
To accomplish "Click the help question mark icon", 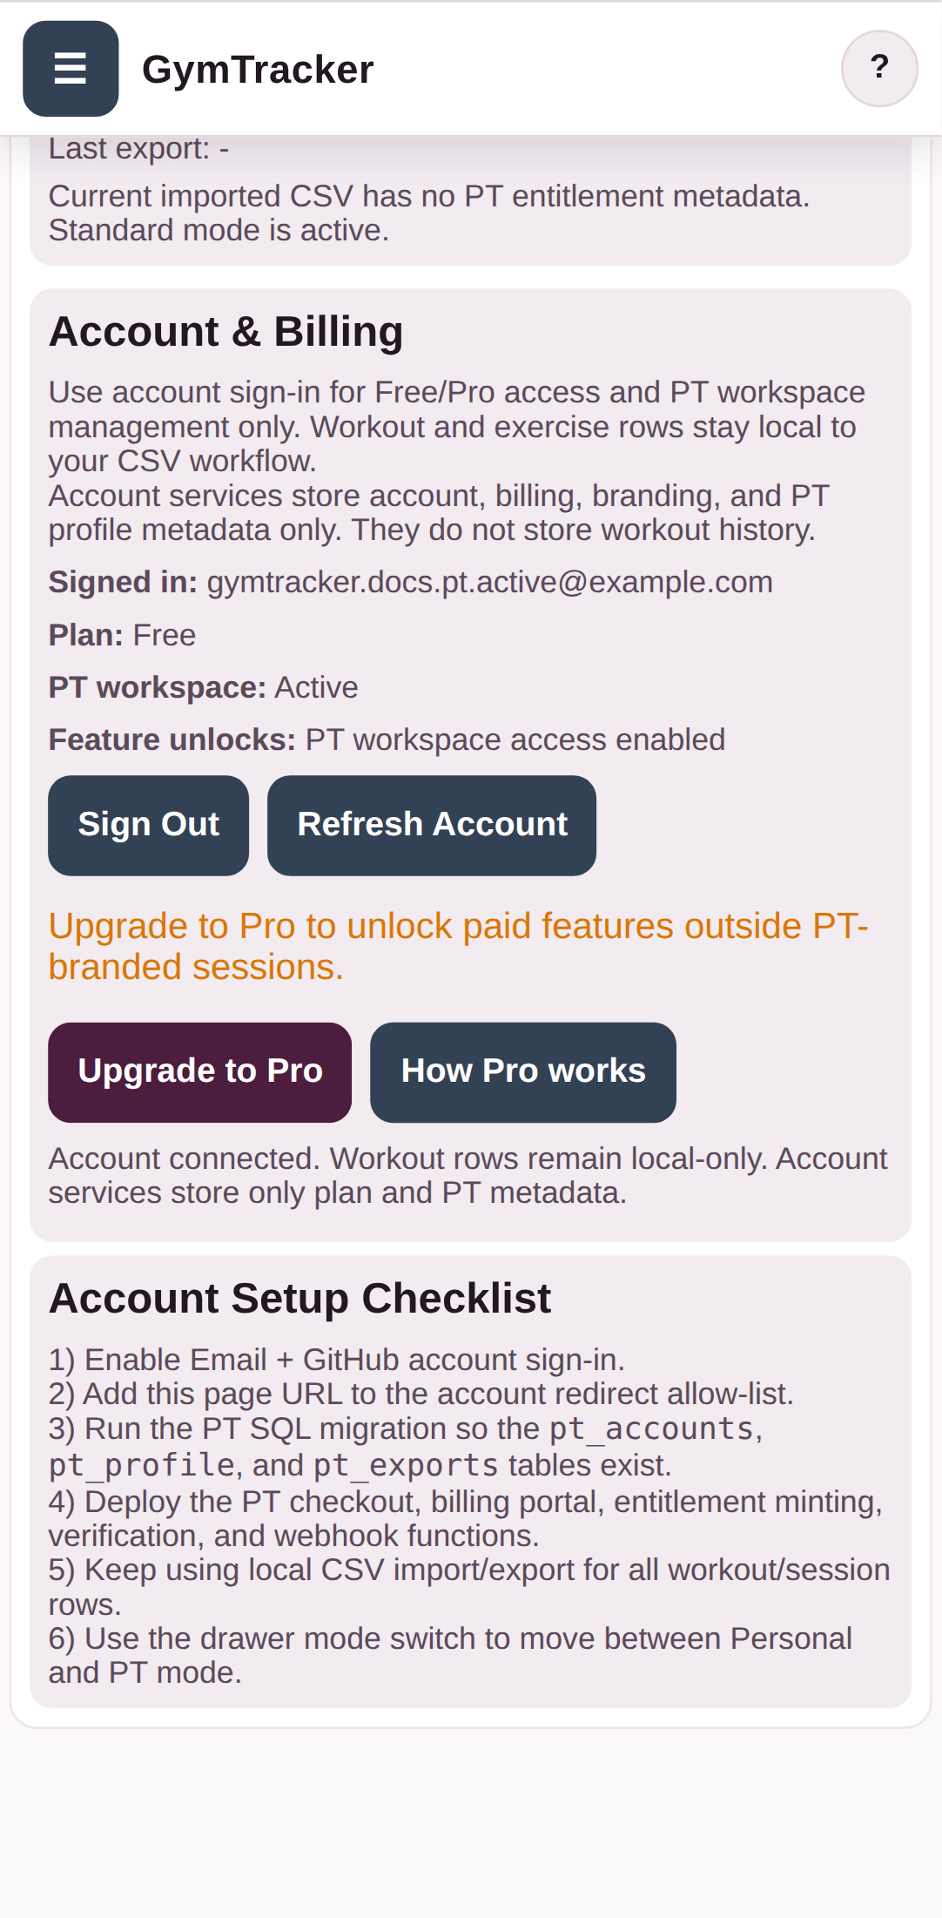I will (x=879, y=67).
